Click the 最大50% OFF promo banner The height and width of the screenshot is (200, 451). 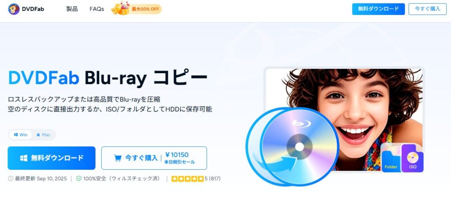pos(137,9)
